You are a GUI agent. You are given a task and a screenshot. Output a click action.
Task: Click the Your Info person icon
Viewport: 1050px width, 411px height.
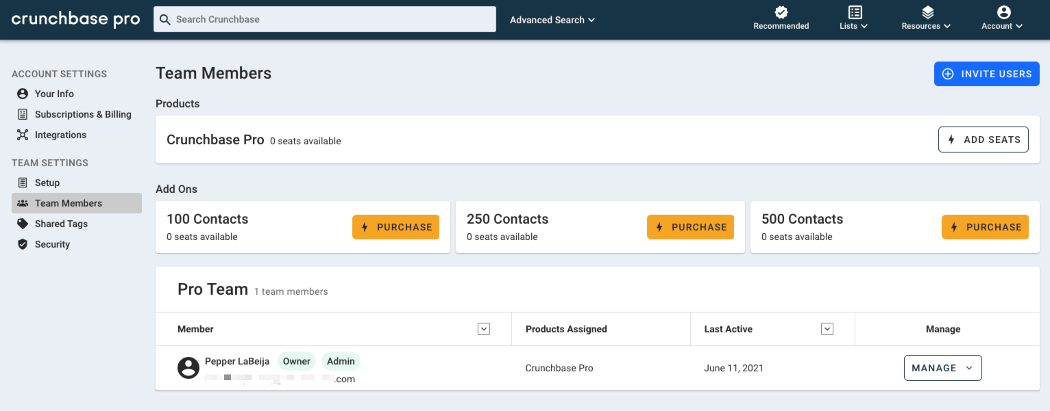[x=23, y=94]
